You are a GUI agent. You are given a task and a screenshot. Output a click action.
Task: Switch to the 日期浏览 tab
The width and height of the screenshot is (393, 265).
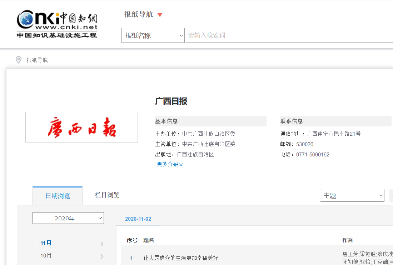[58, 196]
